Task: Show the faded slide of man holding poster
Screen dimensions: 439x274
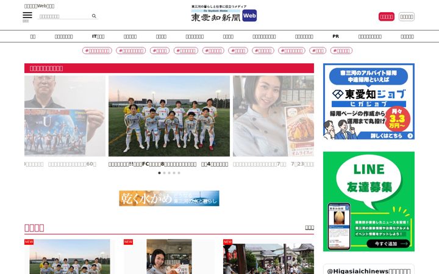Action: 65,116
